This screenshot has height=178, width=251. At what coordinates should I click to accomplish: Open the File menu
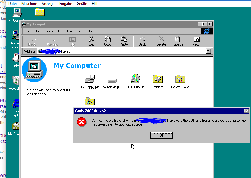29,31
